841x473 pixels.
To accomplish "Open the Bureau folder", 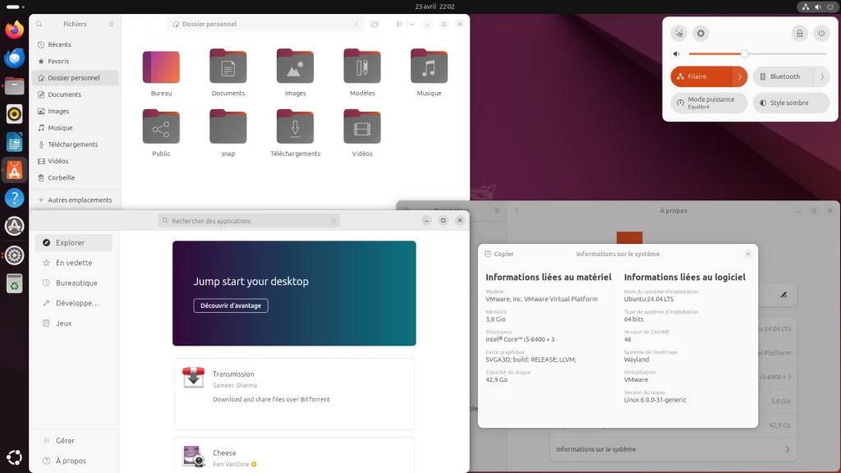I will (x=161, y=67).
